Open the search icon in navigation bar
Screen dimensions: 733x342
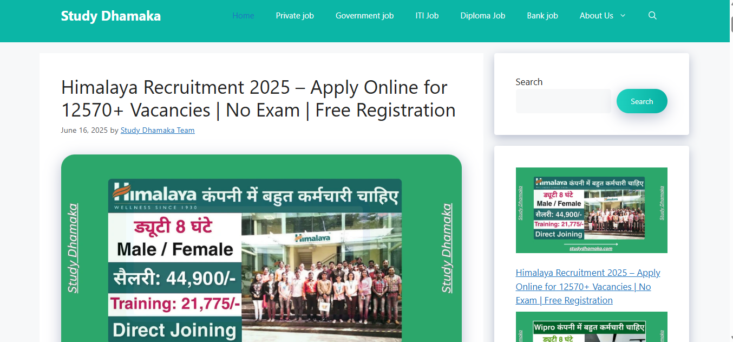[652, 16]
